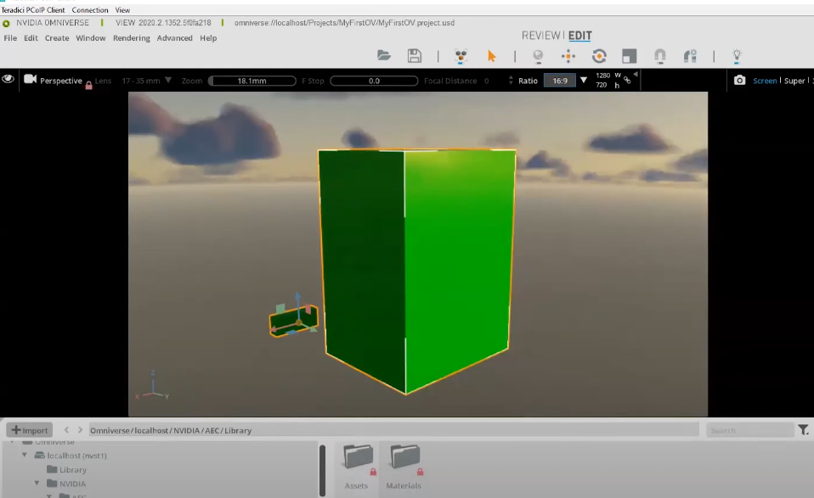Click the F Stop 0.0 slider
This screenshot has width=814, height=498.
(374, 81)
